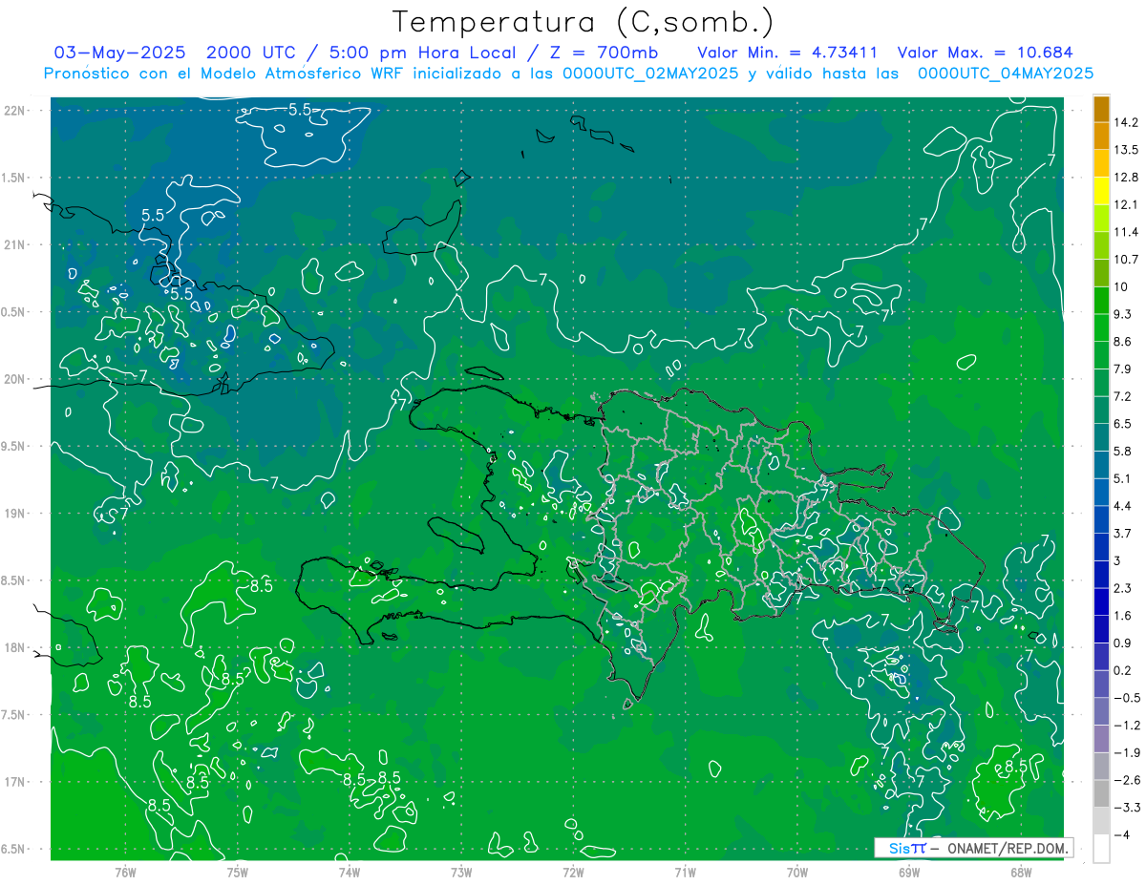The width and height of the screenshot is (1146, 885).
Task: Click the "73W" longitude label
Action: coord(461,872)
